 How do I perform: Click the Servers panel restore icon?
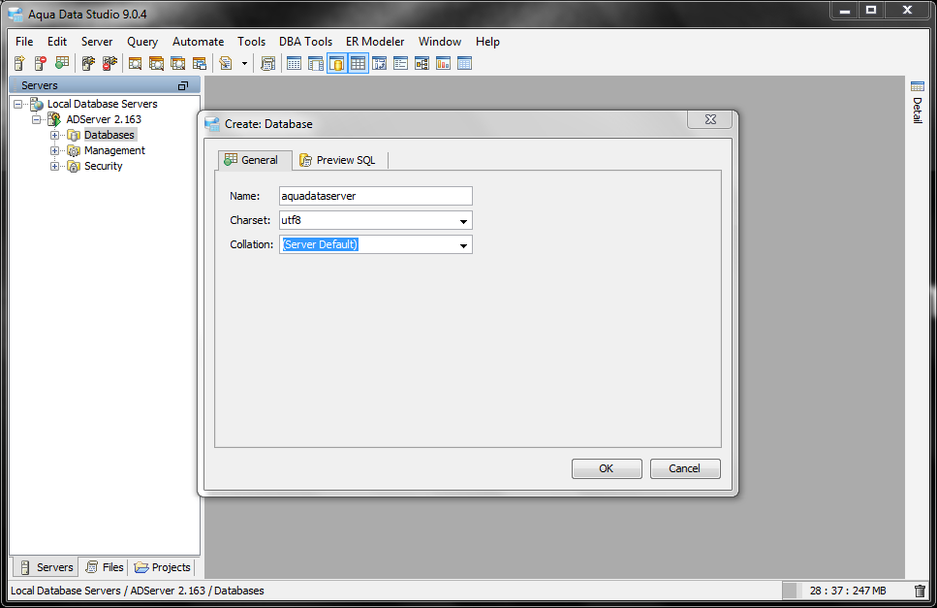click(x=183, y=86)
